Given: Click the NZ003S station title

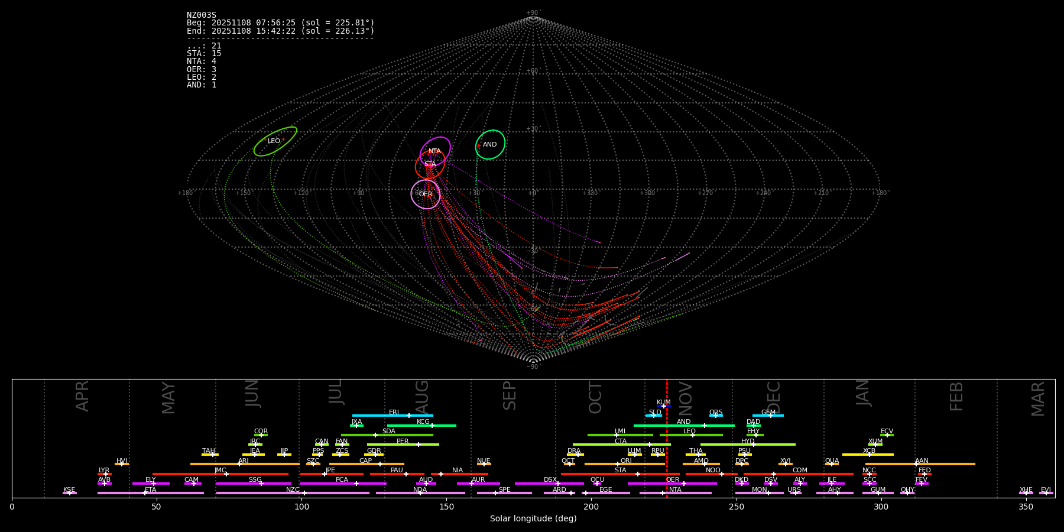Looking at the screenshot, I should pyautogui.click(x=202, y=15).
